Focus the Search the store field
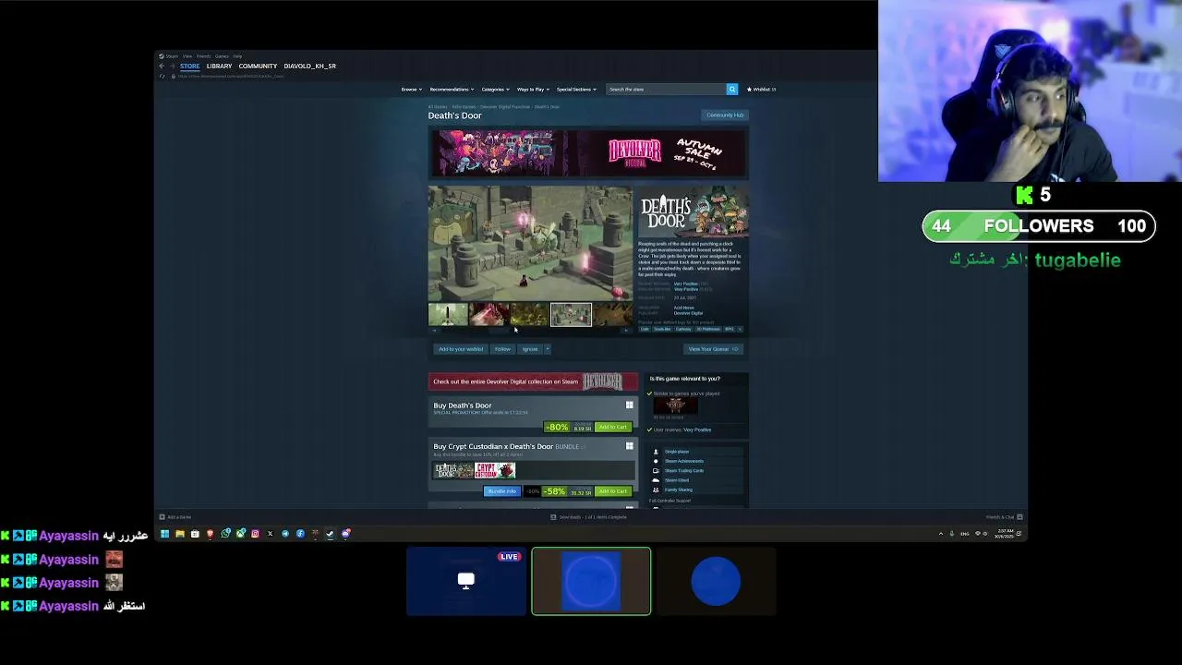The width and height of the screenshot is (1182, 665). (666, 90)
